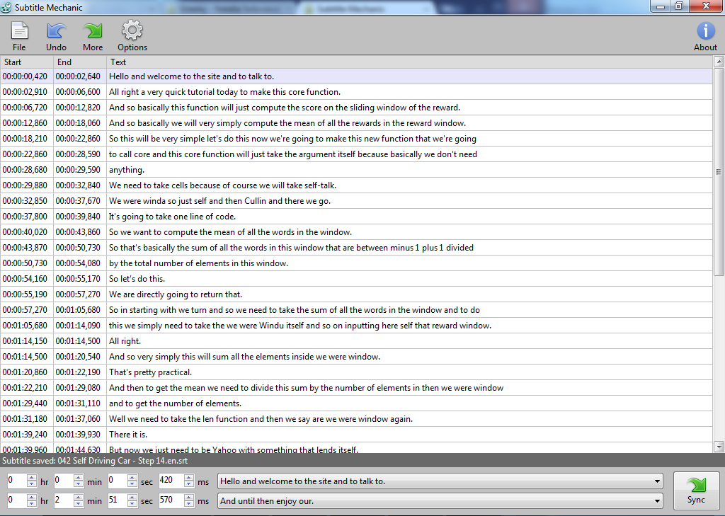Click the Undo arrow icon
Image resolution: width=725 pixels, height=516 pixels.
[56, 31]
